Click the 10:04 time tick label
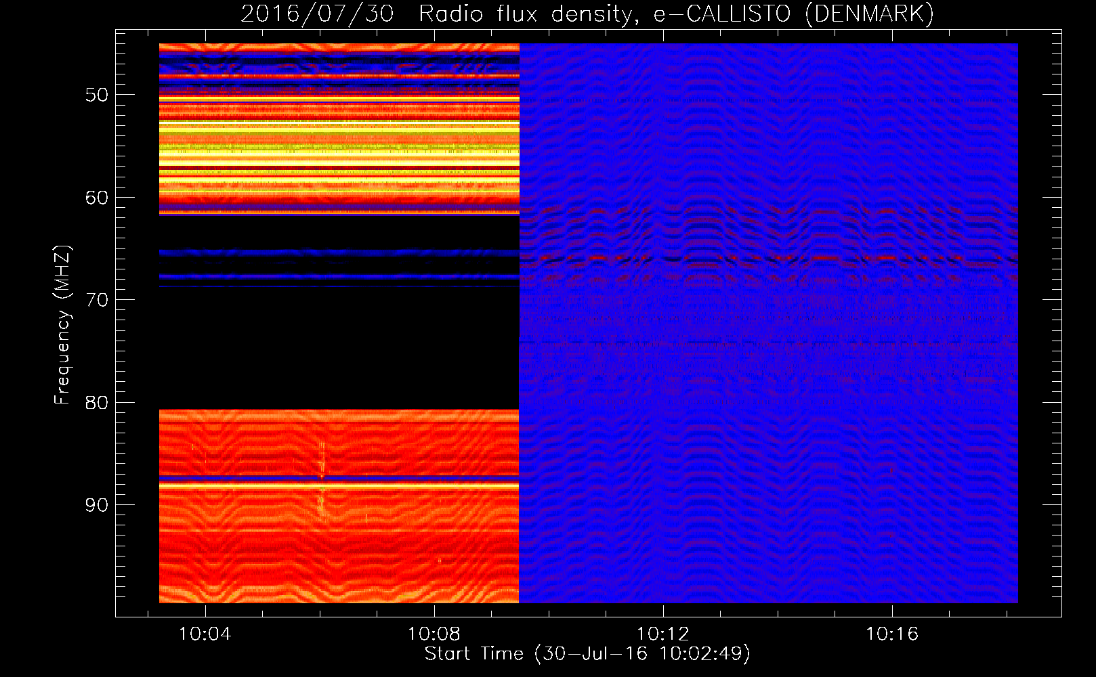The width and height of the screenshot is (1096, 677). pos(205,634)
